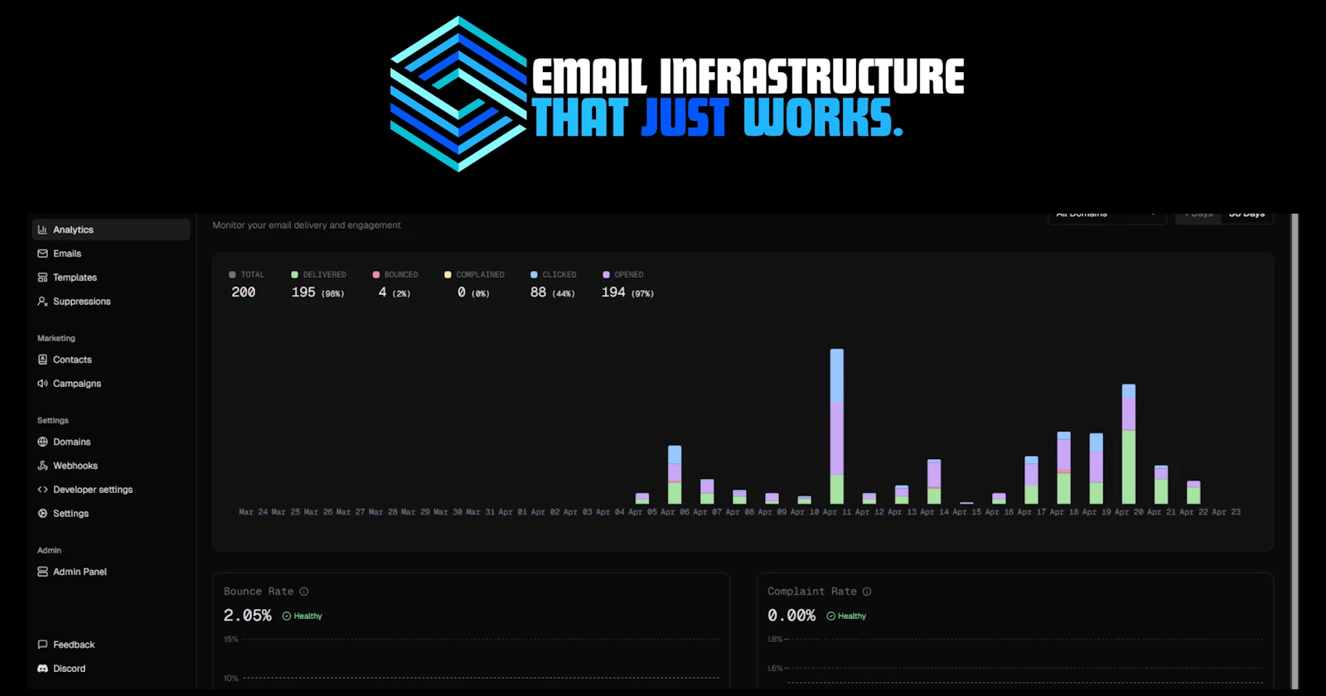Click the info icon beside Bounce Rate

click(x=304, y=592)
